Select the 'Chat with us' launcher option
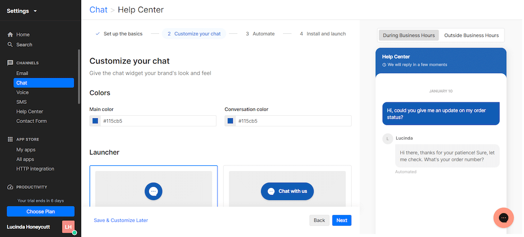524x237 pixels. 287,186
